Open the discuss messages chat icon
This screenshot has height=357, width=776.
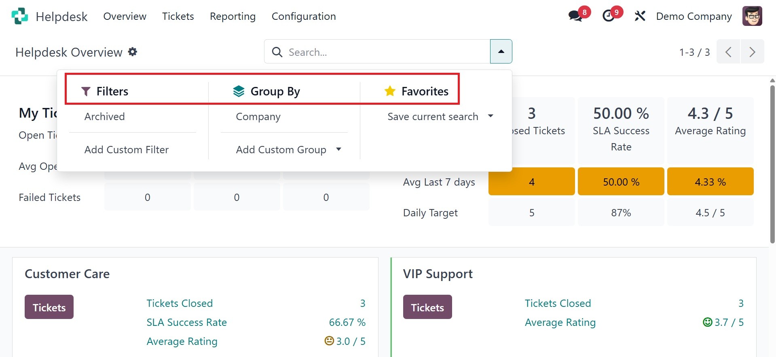[x=575, y=16]
